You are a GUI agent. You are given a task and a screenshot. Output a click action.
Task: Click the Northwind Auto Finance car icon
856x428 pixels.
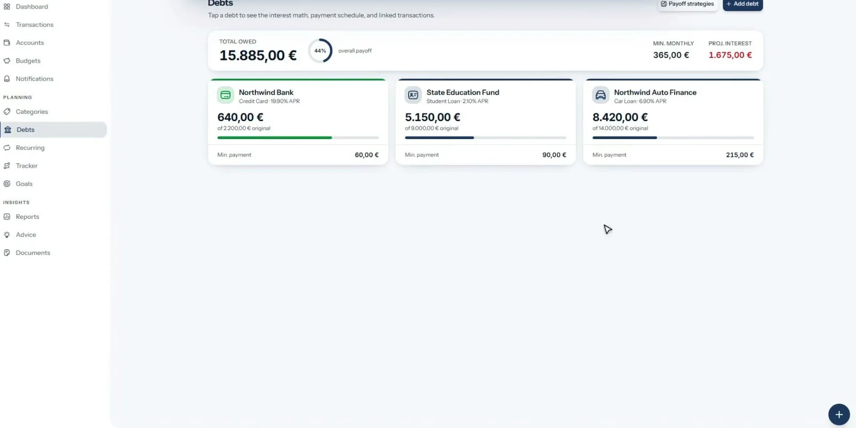[x=601, y=95]
